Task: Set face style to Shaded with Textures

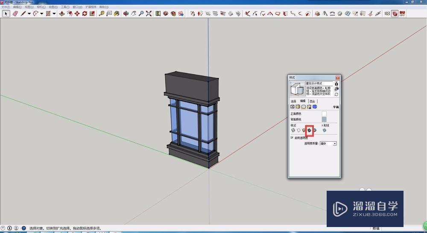Action: (309, 131)
